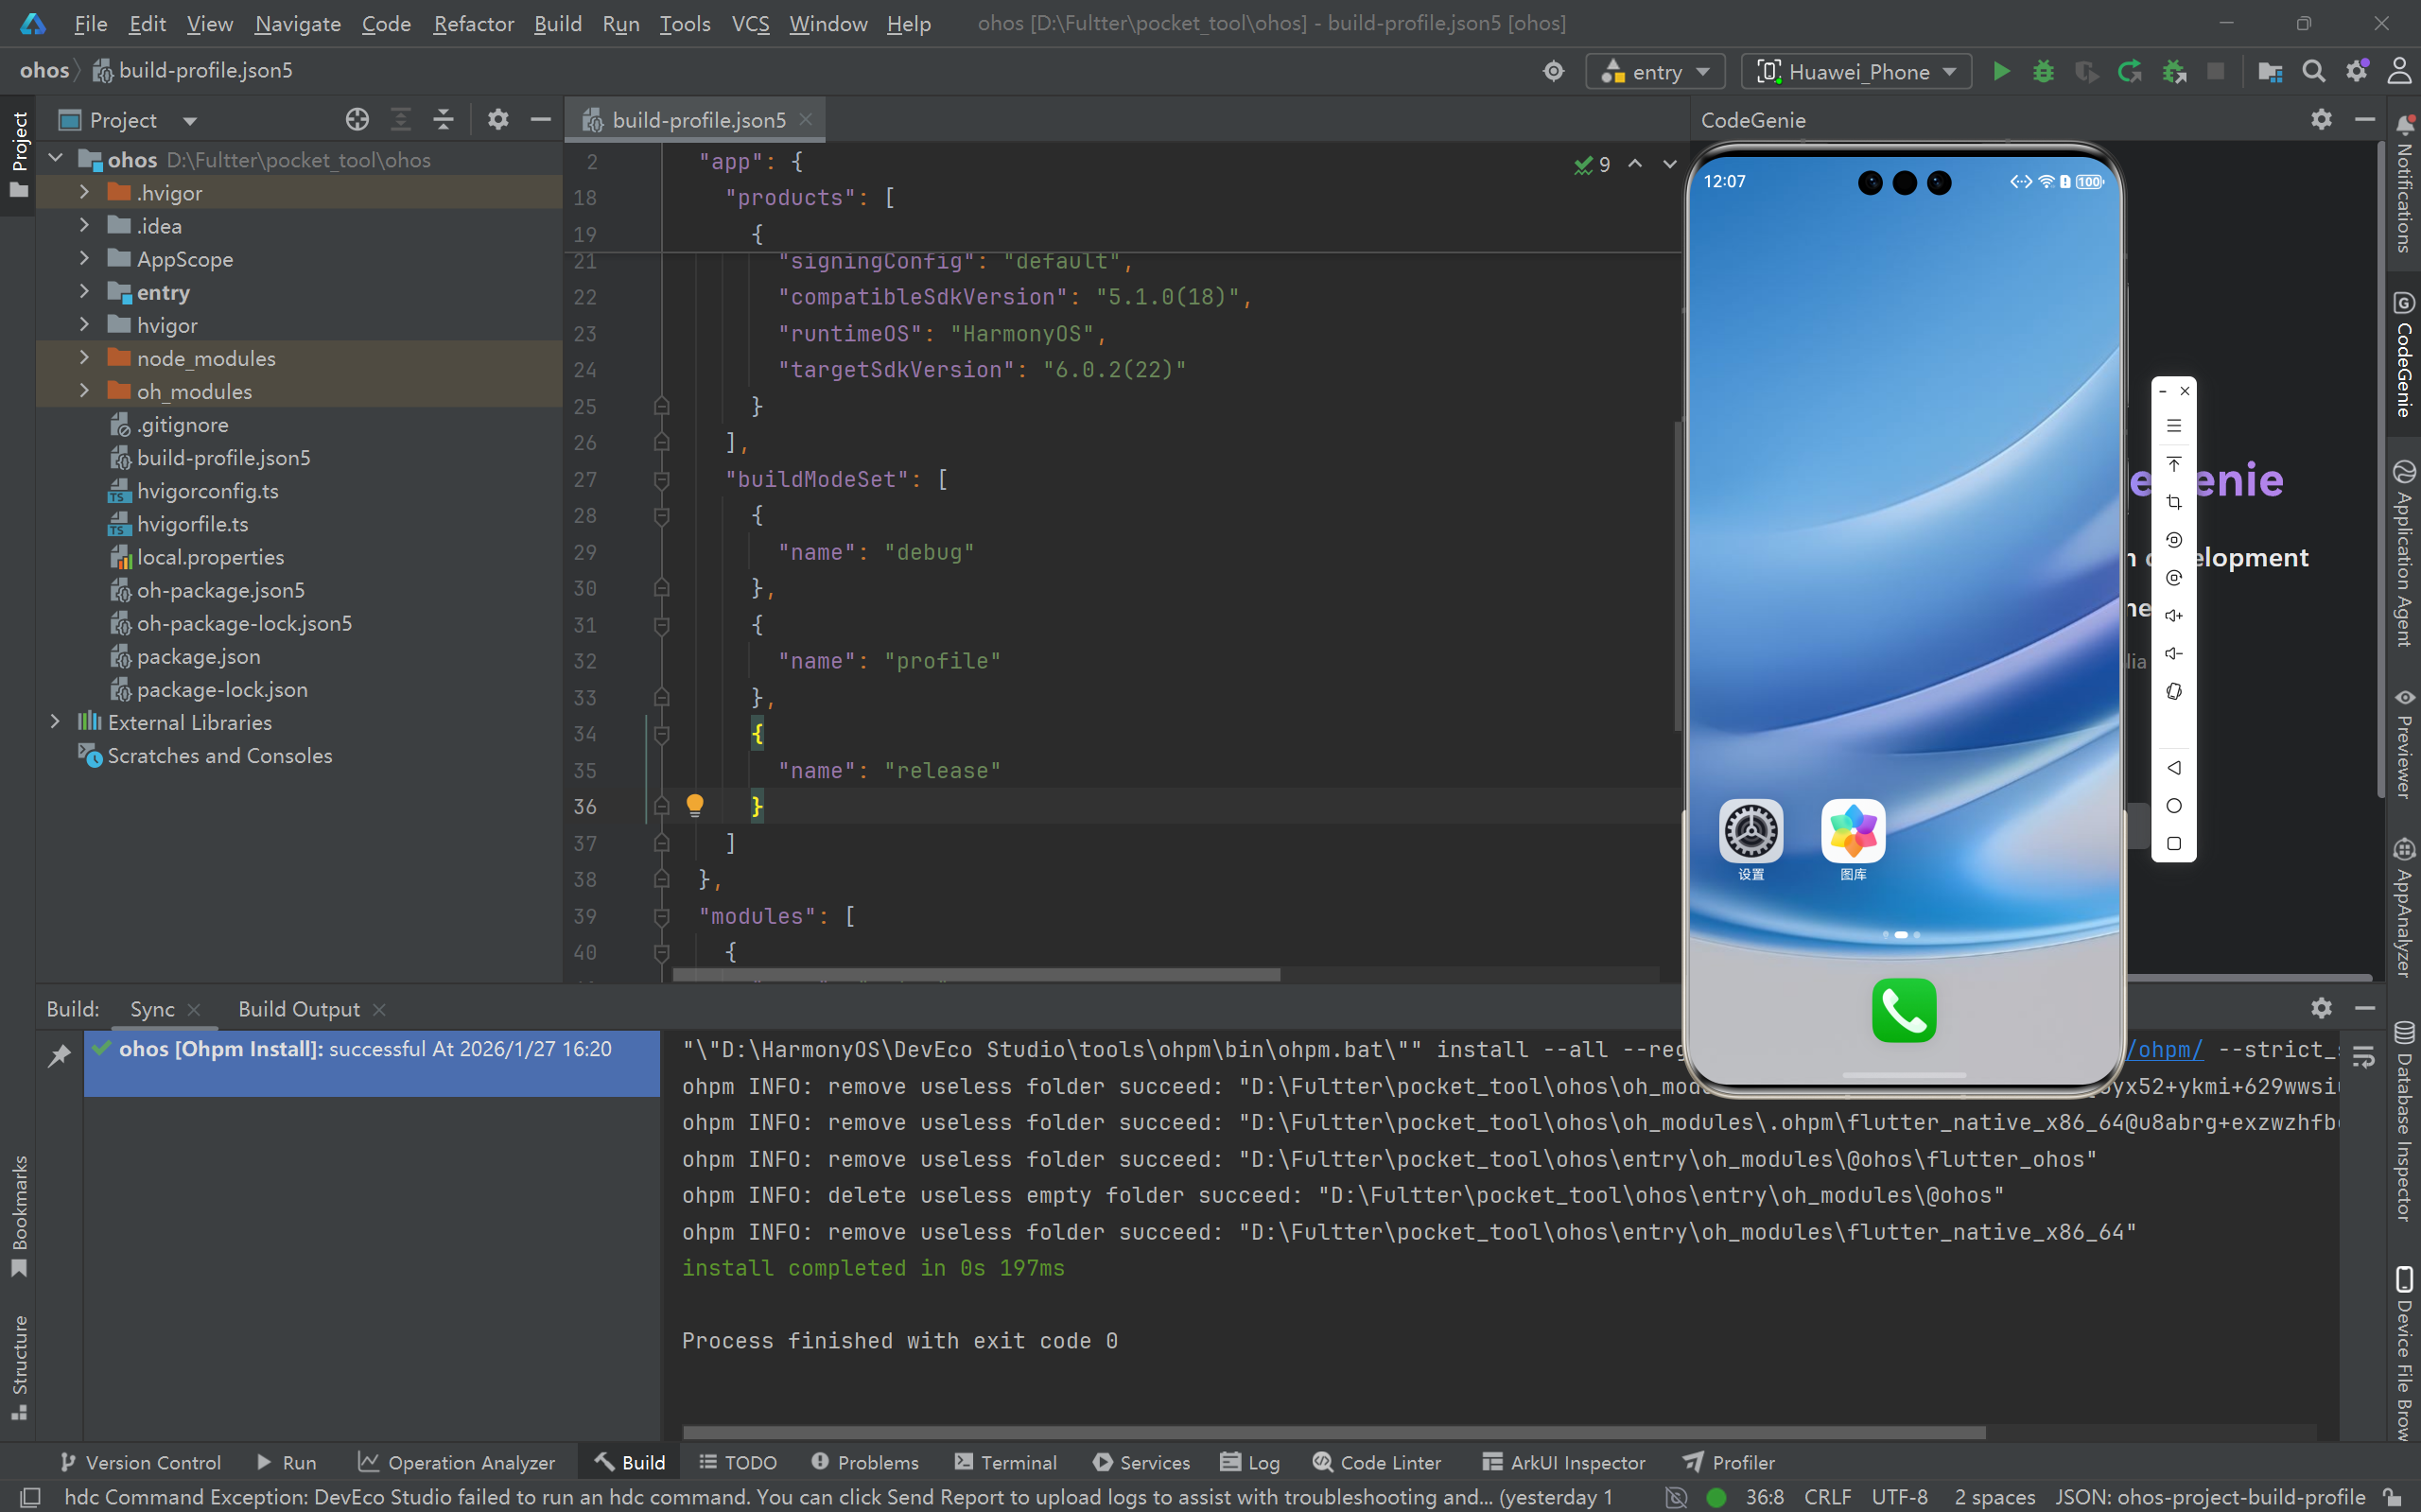Click emulator volume up icon
This screenshot has width=2421, height=1512.
(x=2173, y=616)
